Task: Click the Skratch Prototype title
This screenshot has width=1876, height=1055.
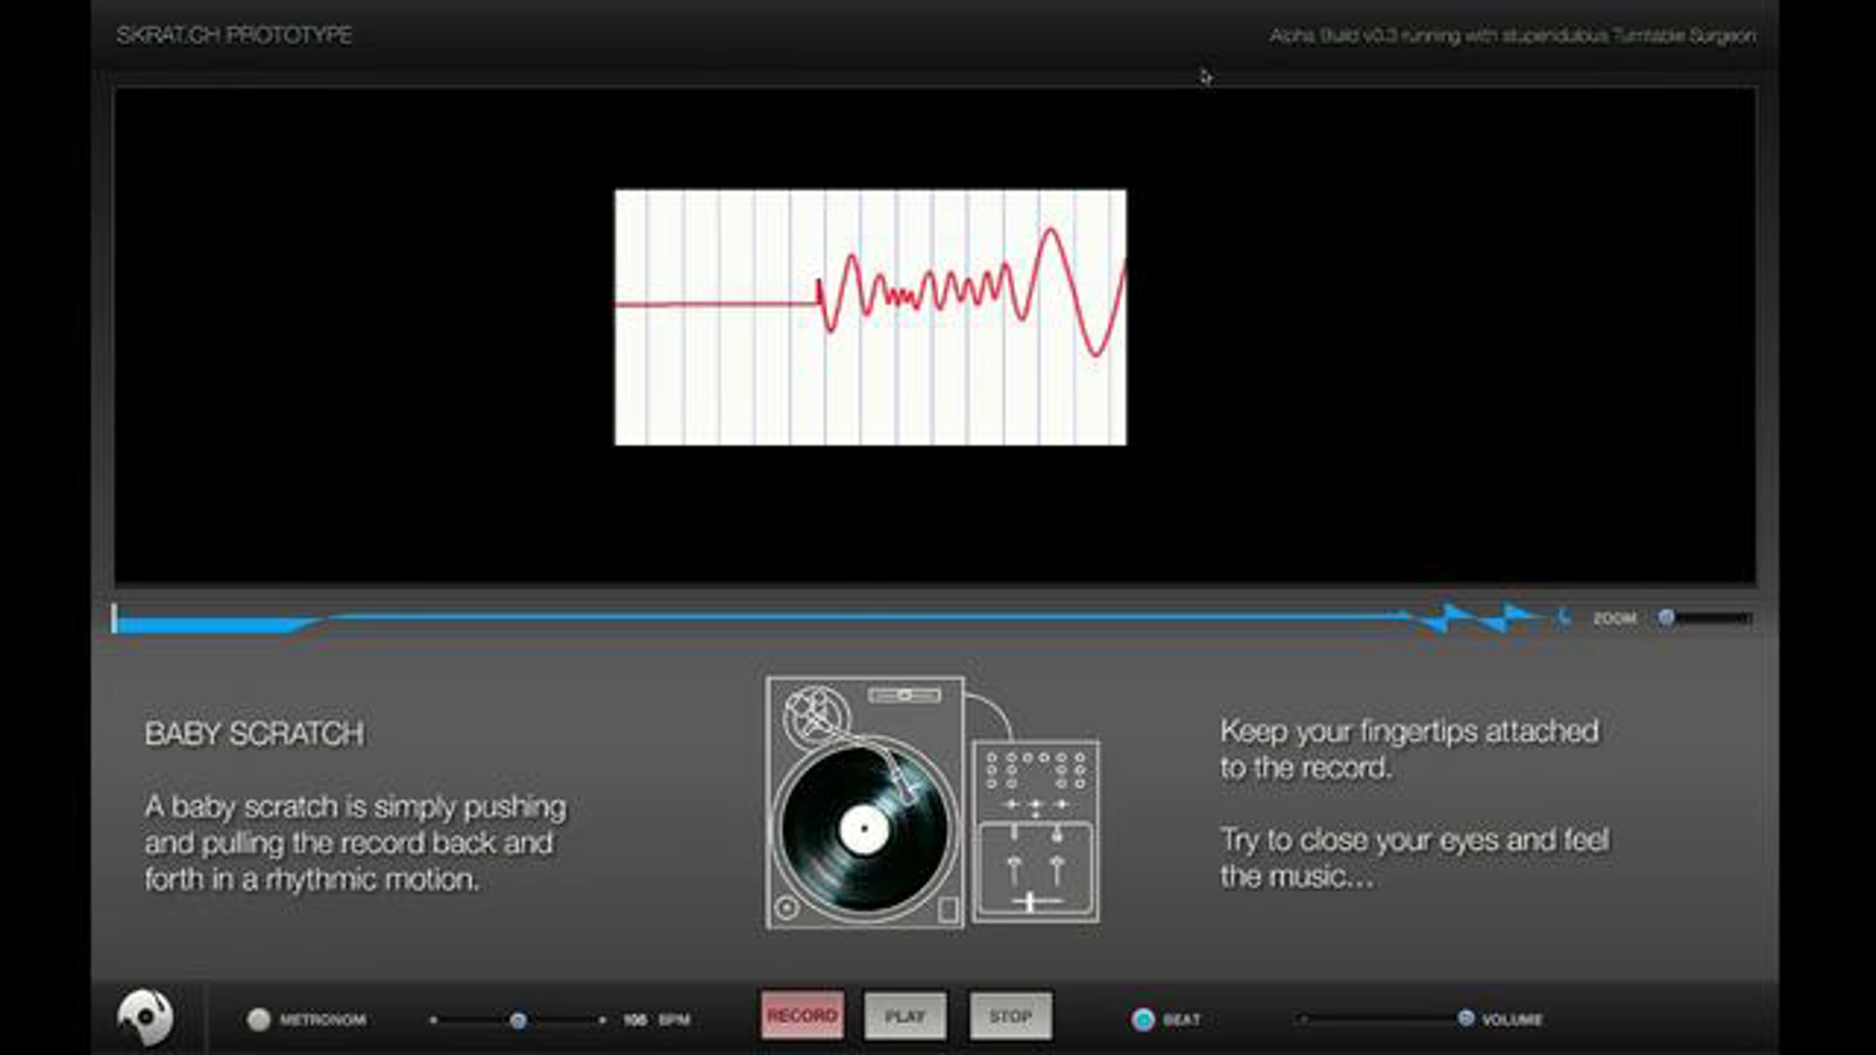Action: (x=234, y=35)
